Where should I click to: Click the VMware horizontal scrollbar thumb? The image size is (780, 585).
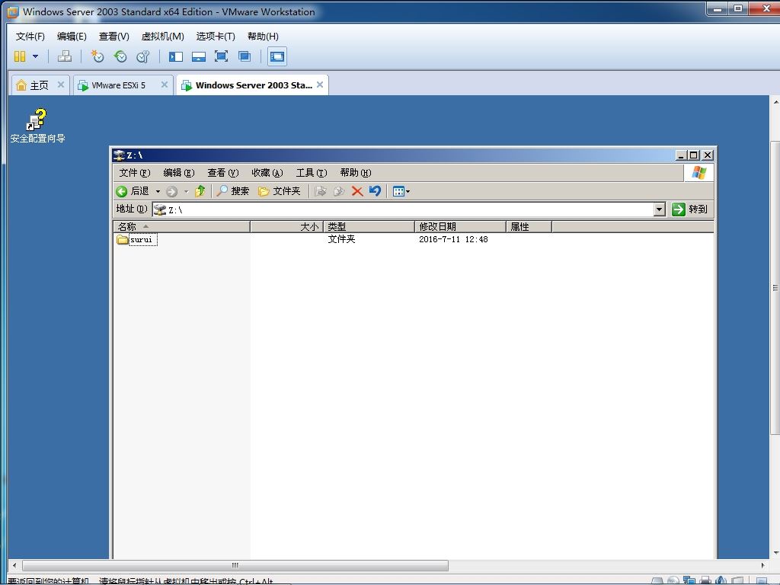pyautogui.click(x=235, y=566)
